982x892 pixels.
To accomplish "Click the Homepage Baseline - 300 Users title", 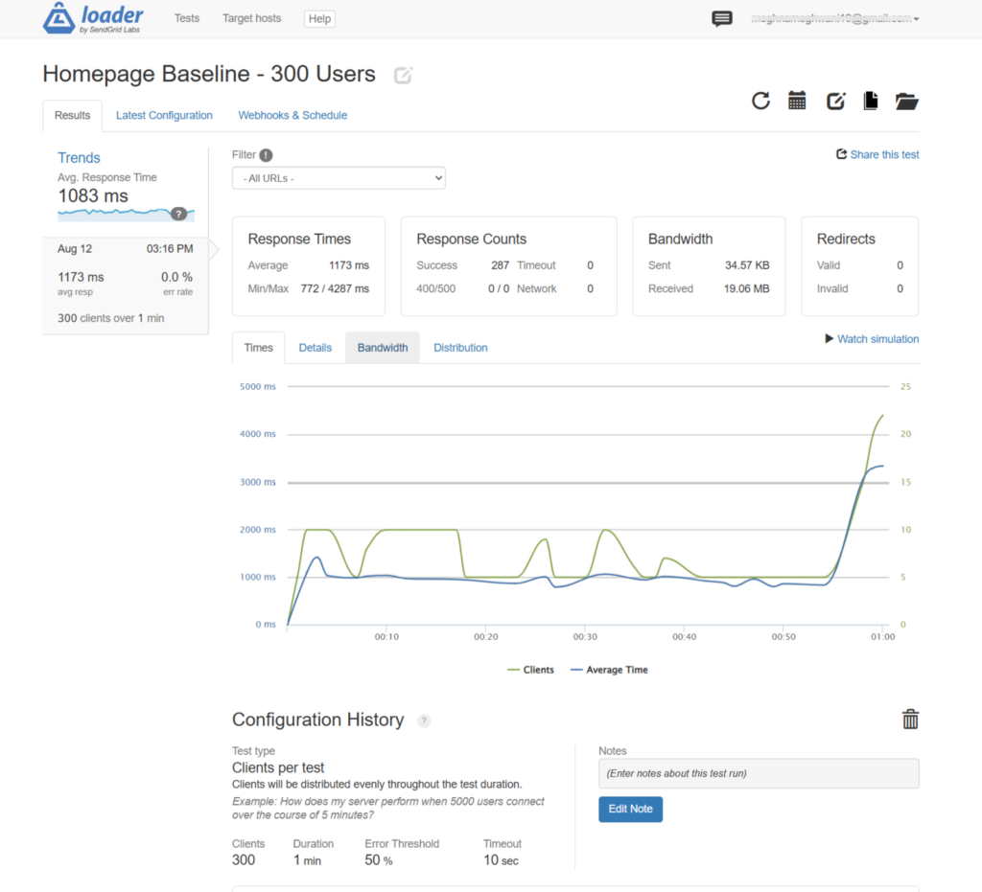I will tap(208, 74).
